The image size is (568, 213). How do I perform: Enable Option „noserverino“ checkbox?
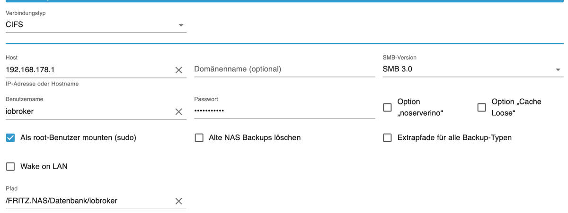pos(387,108)
